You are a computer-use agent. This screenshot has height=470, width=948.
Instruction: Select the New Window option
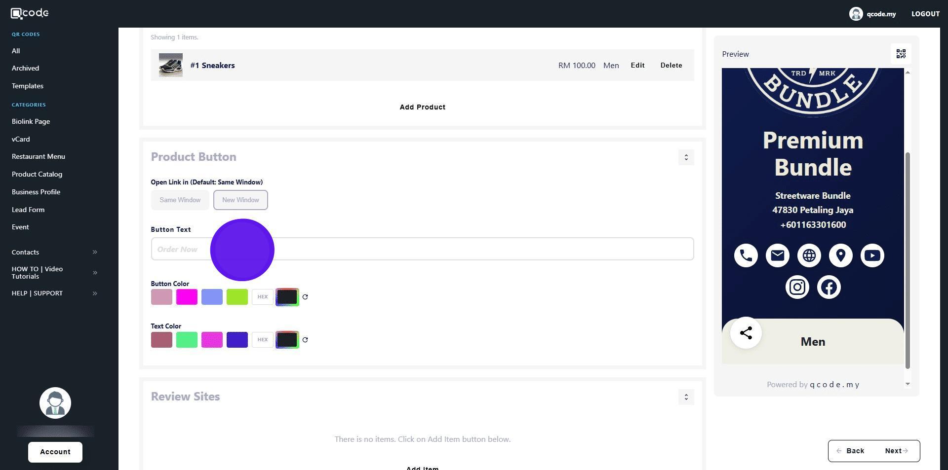pyautogui.click(x=240, y=200)
